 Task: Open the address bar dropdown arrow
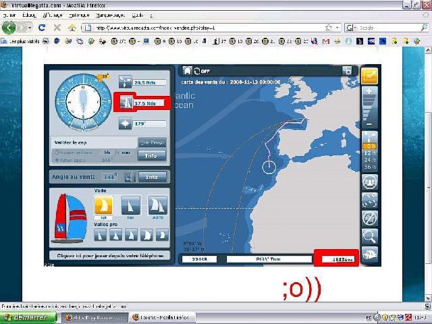coord(337,28)
